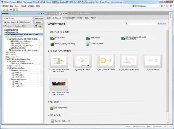Open the File menu

pos(11,6)
